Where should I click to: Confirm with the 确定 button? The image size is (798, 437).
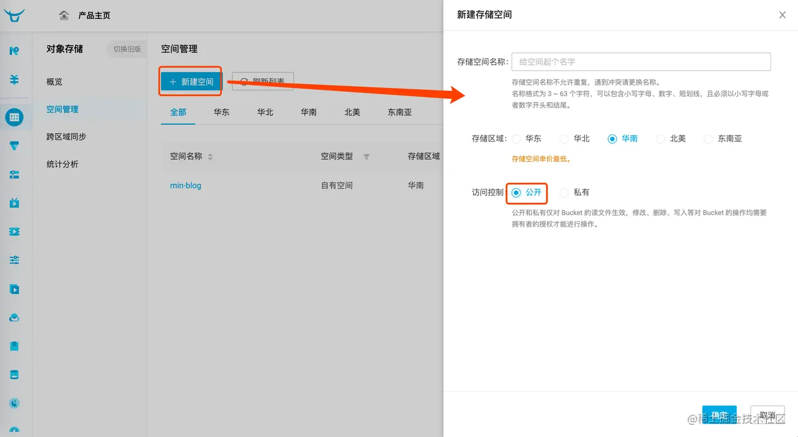pos(719,416)
